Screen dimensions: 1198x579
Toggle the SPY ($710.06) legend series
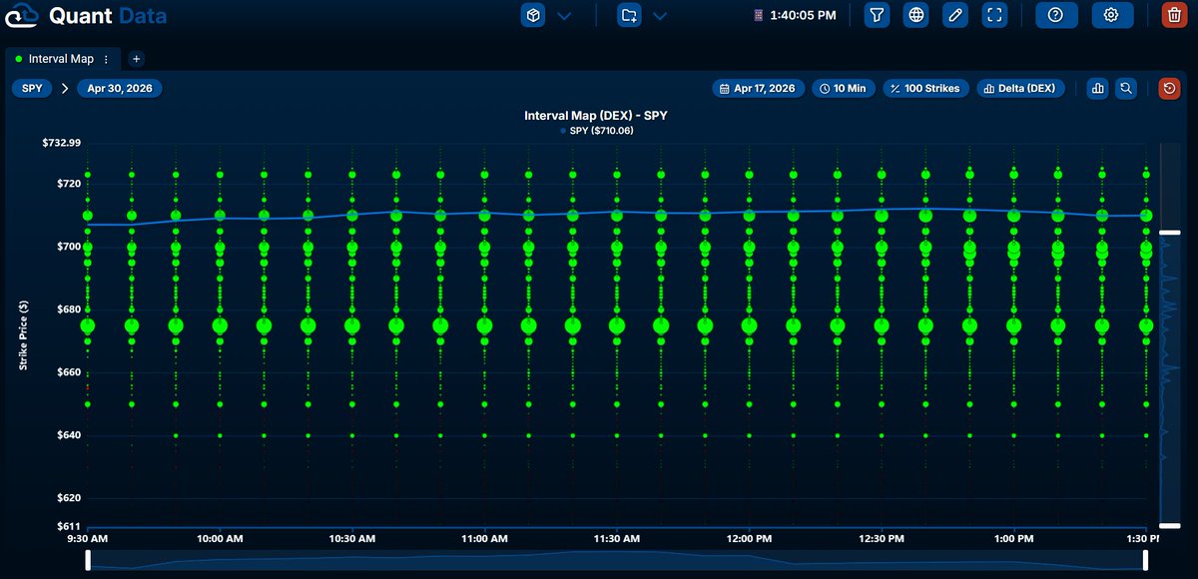pos(597,130)
